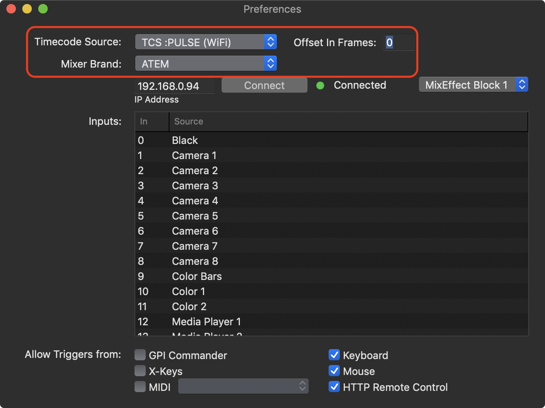This screenshot has height=408, width=545.
Task: Select the Media Player 1 row
Action: 331,322
